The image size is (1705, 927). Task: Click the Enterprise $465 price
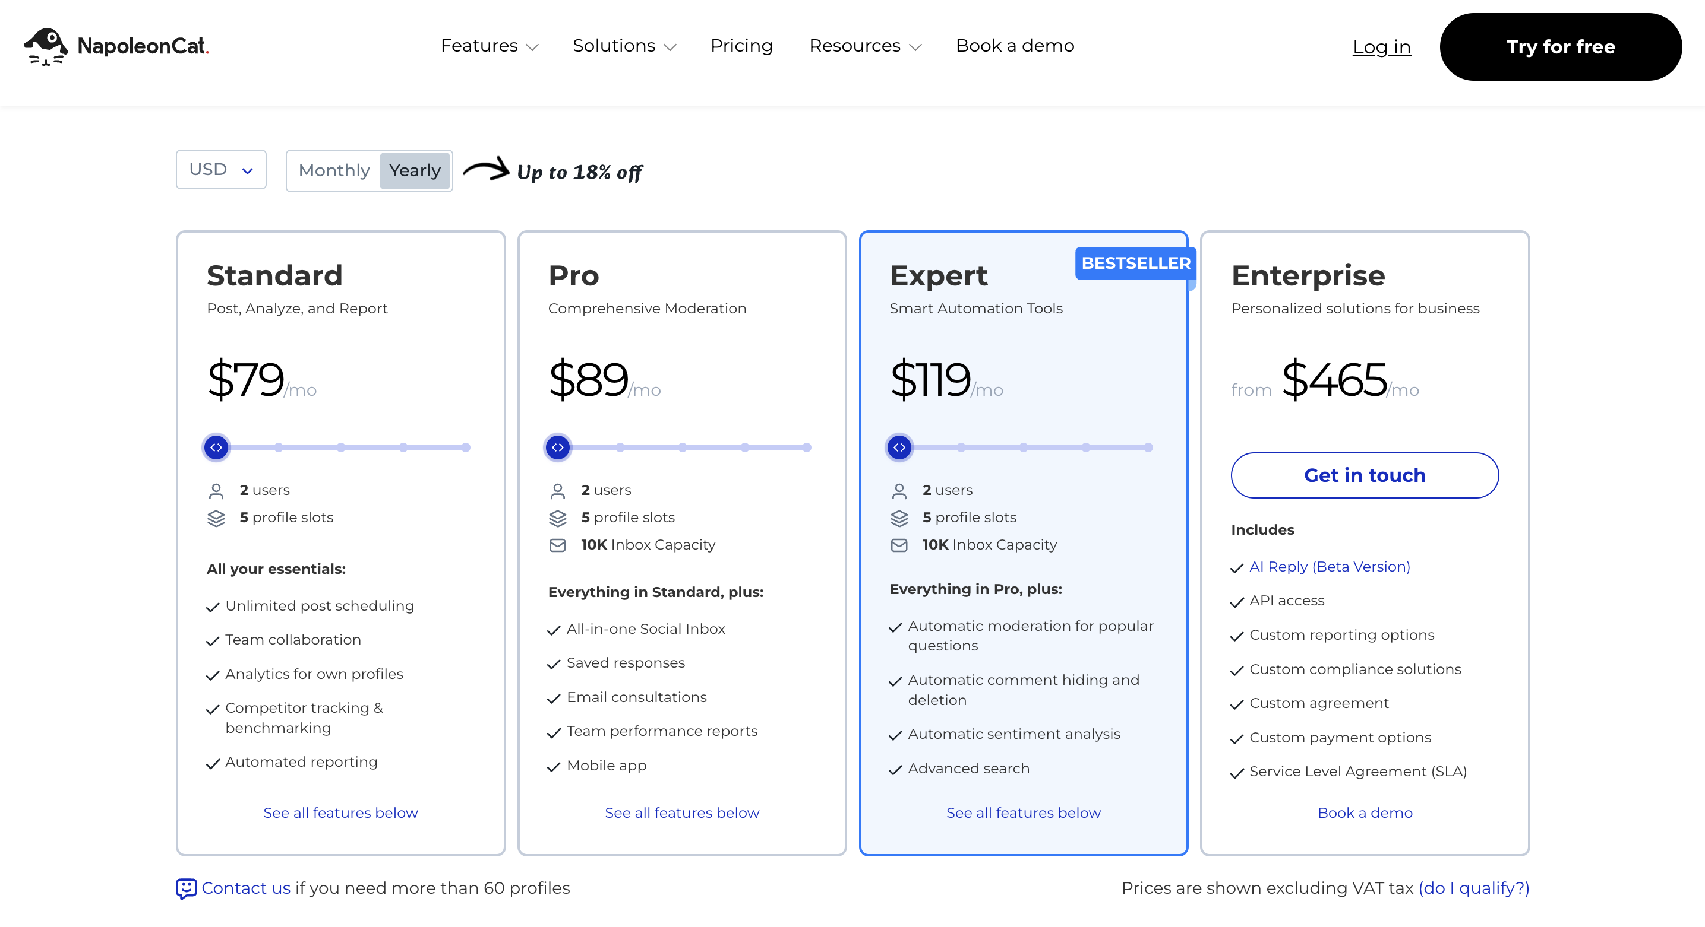pyautogui.click(x=1334, y=379)
